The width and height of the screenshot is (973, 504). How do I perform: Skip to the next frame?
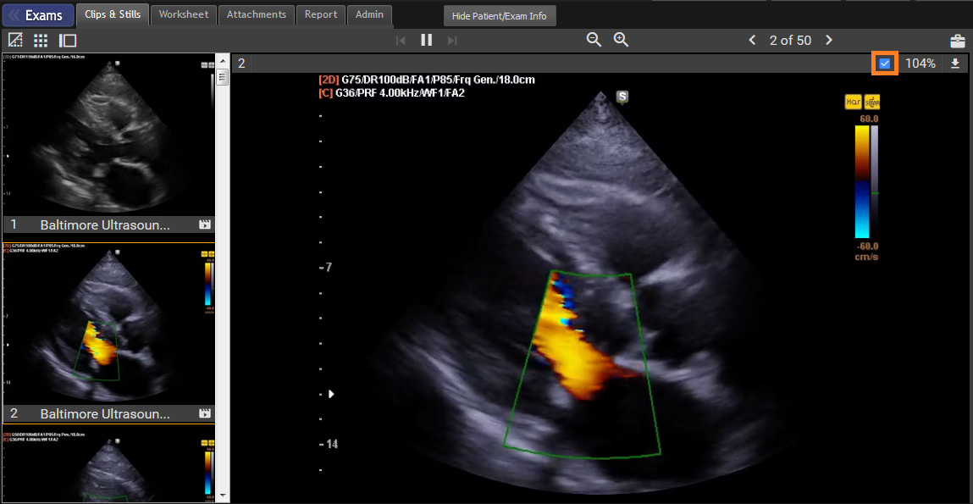(x=452, y=40)
